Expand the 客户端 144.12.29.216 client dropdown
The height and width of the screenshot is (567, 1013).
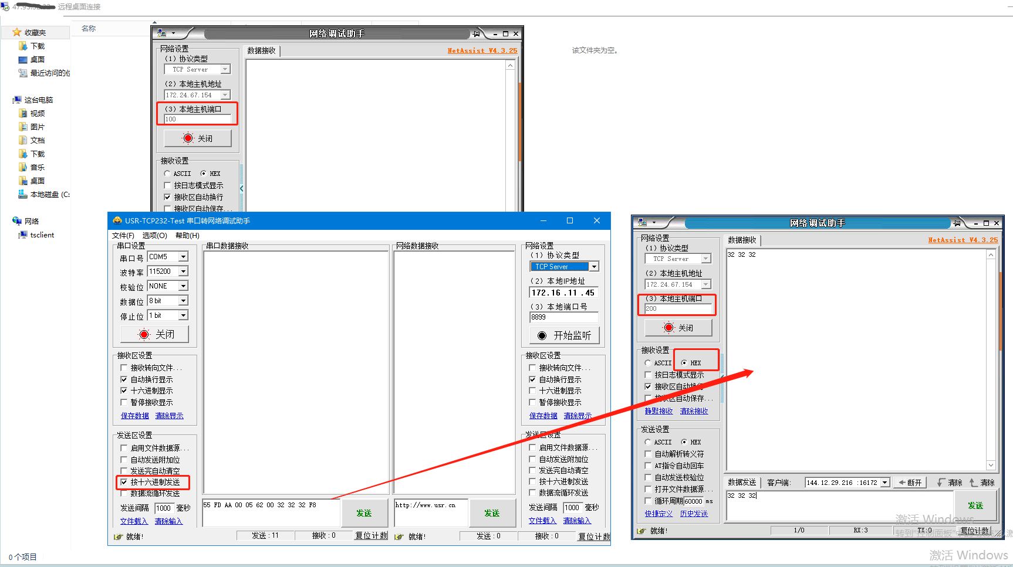pos(884,483)
